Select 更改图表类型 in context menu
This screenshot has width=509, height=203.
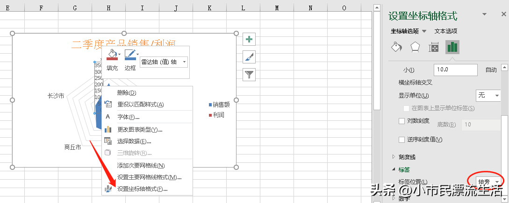[x=139, y=129]
